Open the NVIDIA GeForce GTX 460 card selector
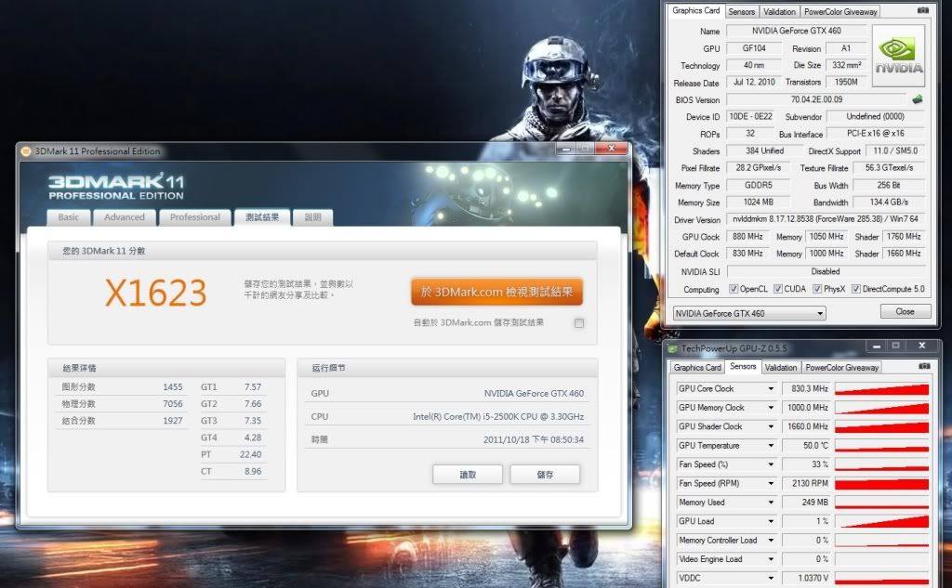The image size is (952, 588). click(749, 313)
